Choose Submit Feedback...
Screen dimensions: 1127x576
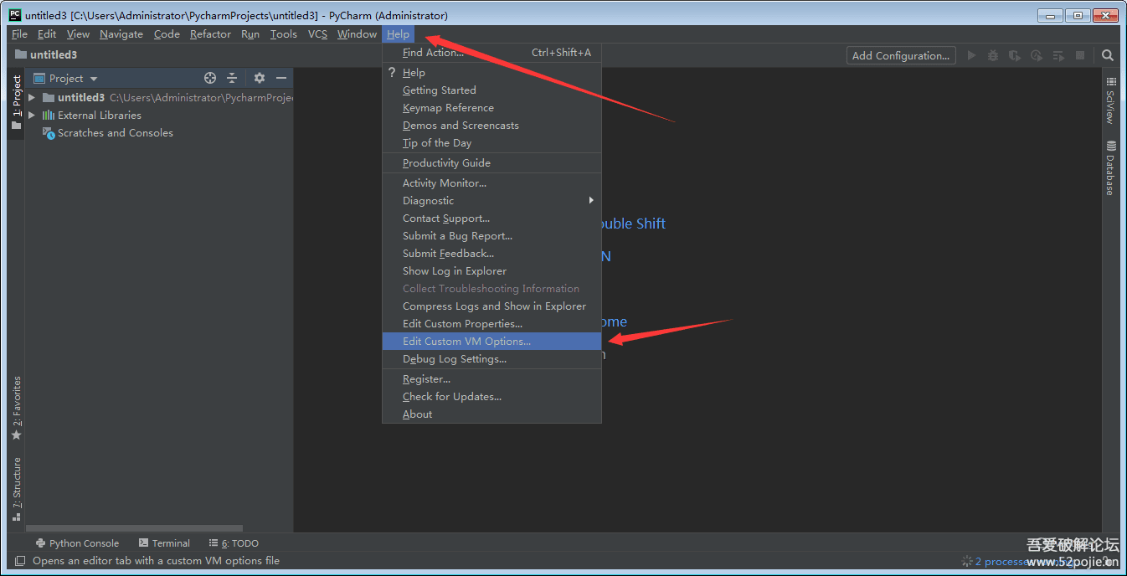(x=491, y=254)
